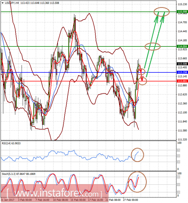Viewport: 188px width, 203px height.
Task: Click the 27 Feb 00:00 time axis label
Action: pyautogui.click(x=131, y=200)
